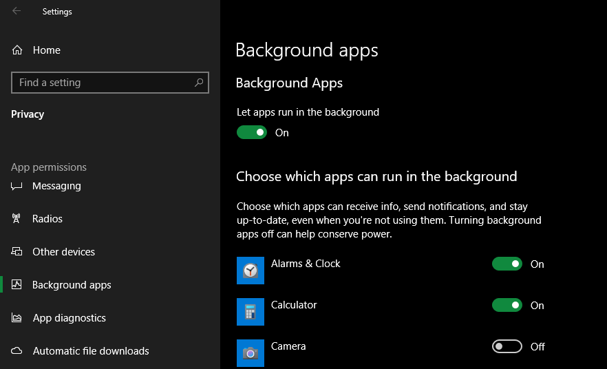Open the Other devices page
Image resolution: width=607 pixels, height=369 pixels.
[63, 252]
